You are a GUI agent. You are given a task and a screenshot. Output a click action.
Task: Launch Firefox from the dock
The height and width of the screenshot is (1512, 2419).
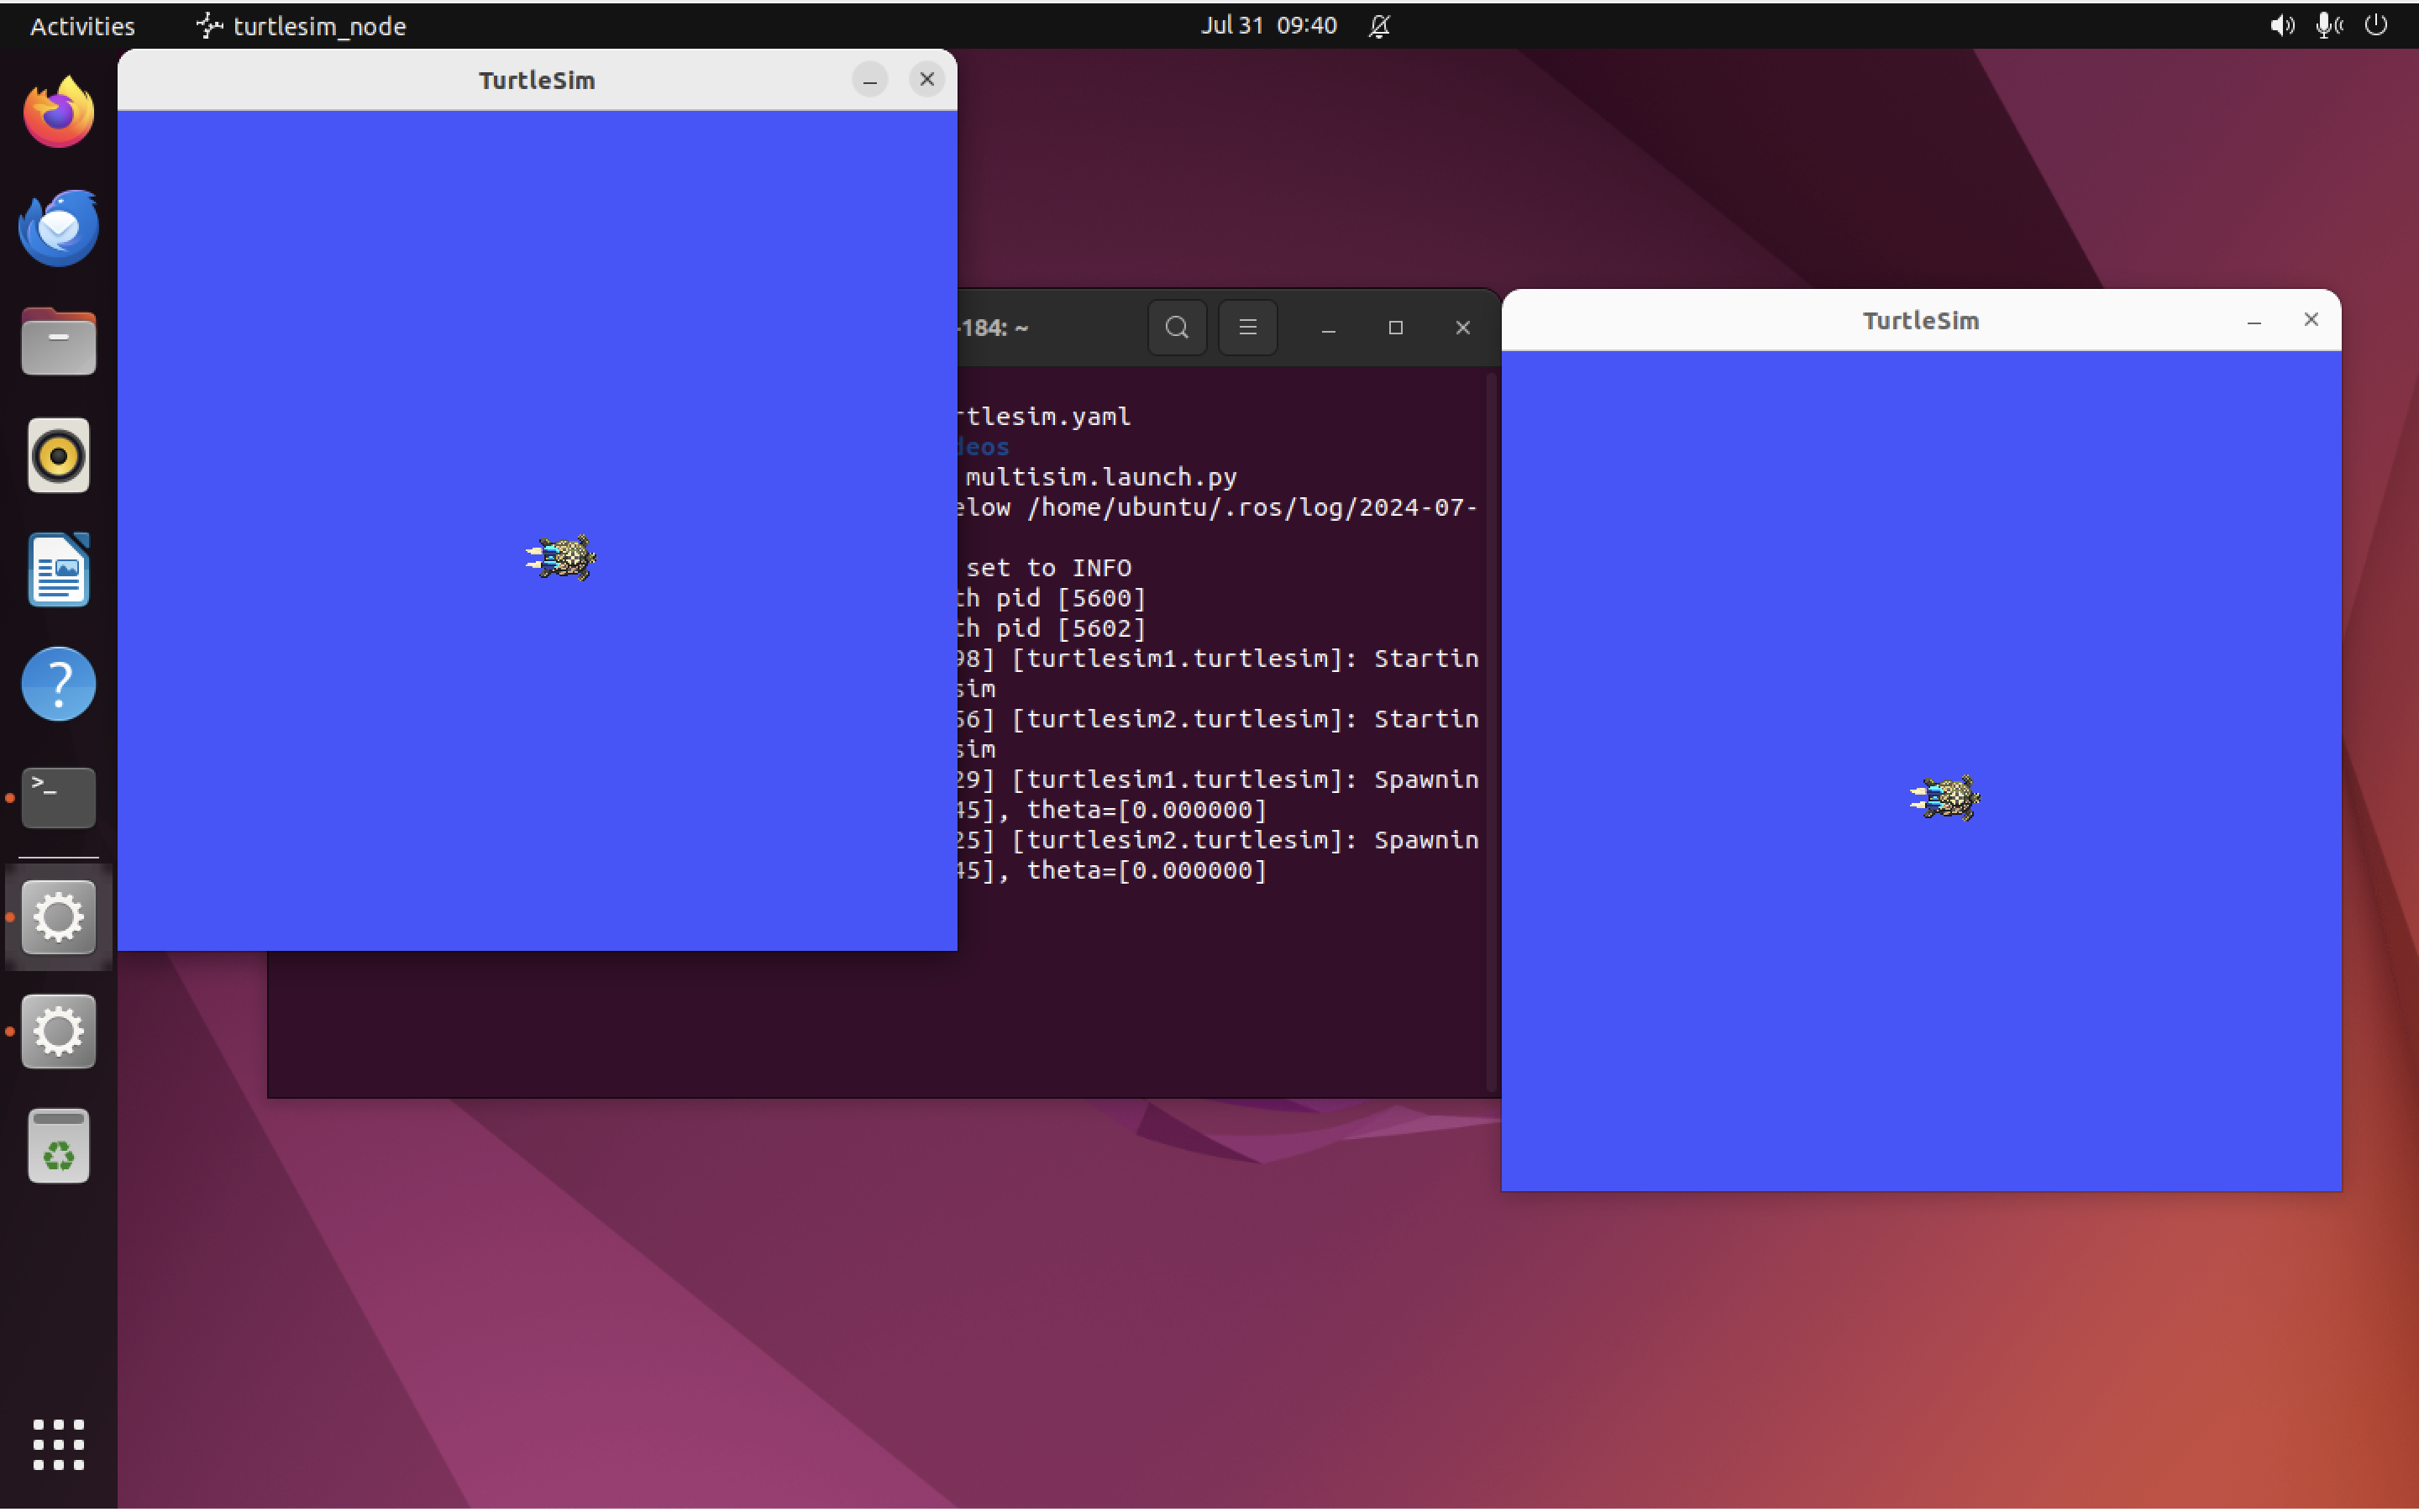click(58, 111)
